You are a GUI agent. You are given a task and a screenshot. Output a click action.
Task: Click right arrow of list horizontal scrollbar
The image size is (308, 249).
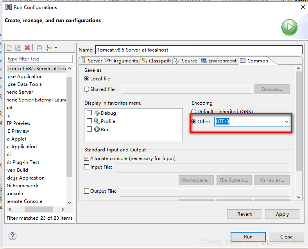pos(63,210)
